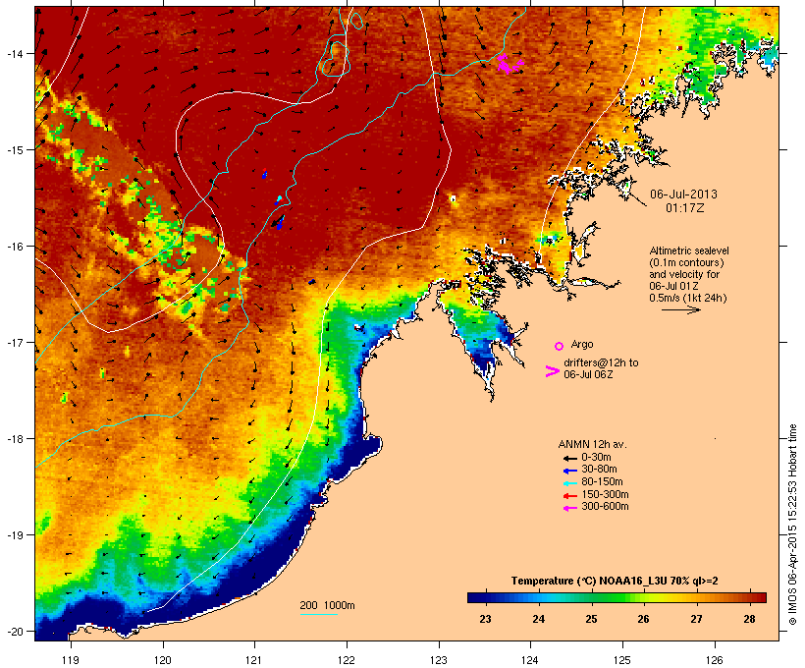Screen dimensions: 805x668
Task: Click the temperature color bar
Action: coord(617,597)
